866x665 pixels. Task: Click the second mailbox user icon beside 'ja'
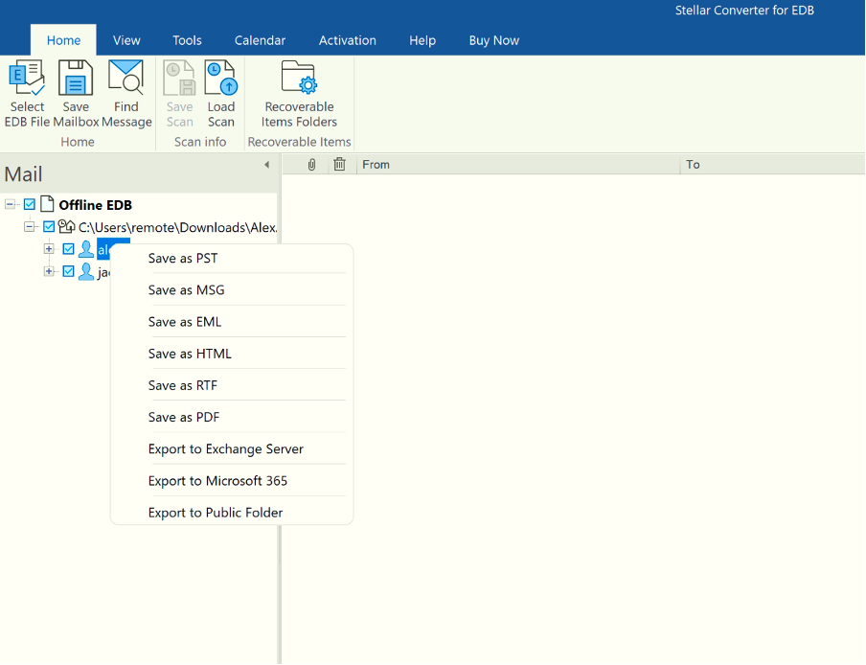click(86, 271)
